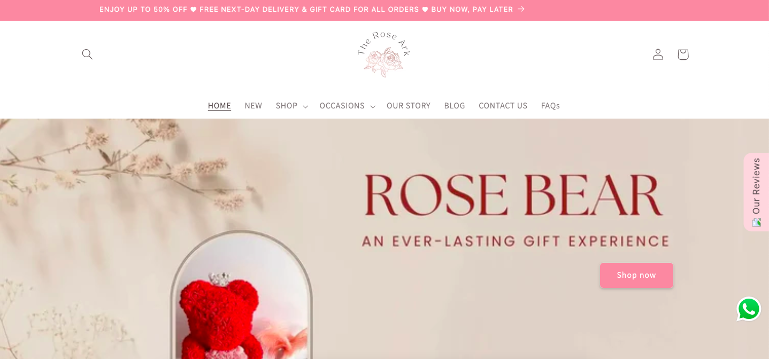Open the account login icon
The image size is (769, 359).
[x=658, y=54]
